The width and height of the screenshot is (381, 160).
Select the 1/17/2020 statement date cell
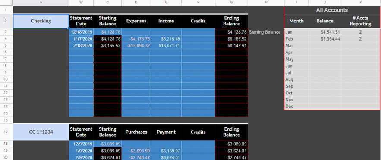pos(81,39)
